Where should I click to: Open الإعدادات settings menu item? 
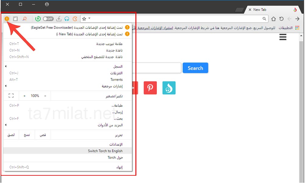[x=67, y=144]
